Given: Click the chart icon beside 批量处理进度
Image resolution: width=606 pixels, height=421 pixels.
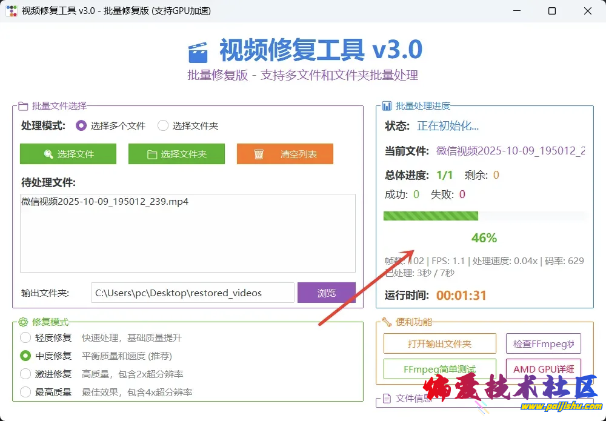Looking at the screenshot, I should (387, 106).
